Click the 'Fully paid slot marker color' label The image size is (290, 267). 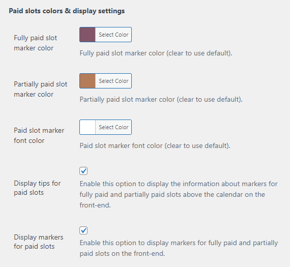click(35, 43)
